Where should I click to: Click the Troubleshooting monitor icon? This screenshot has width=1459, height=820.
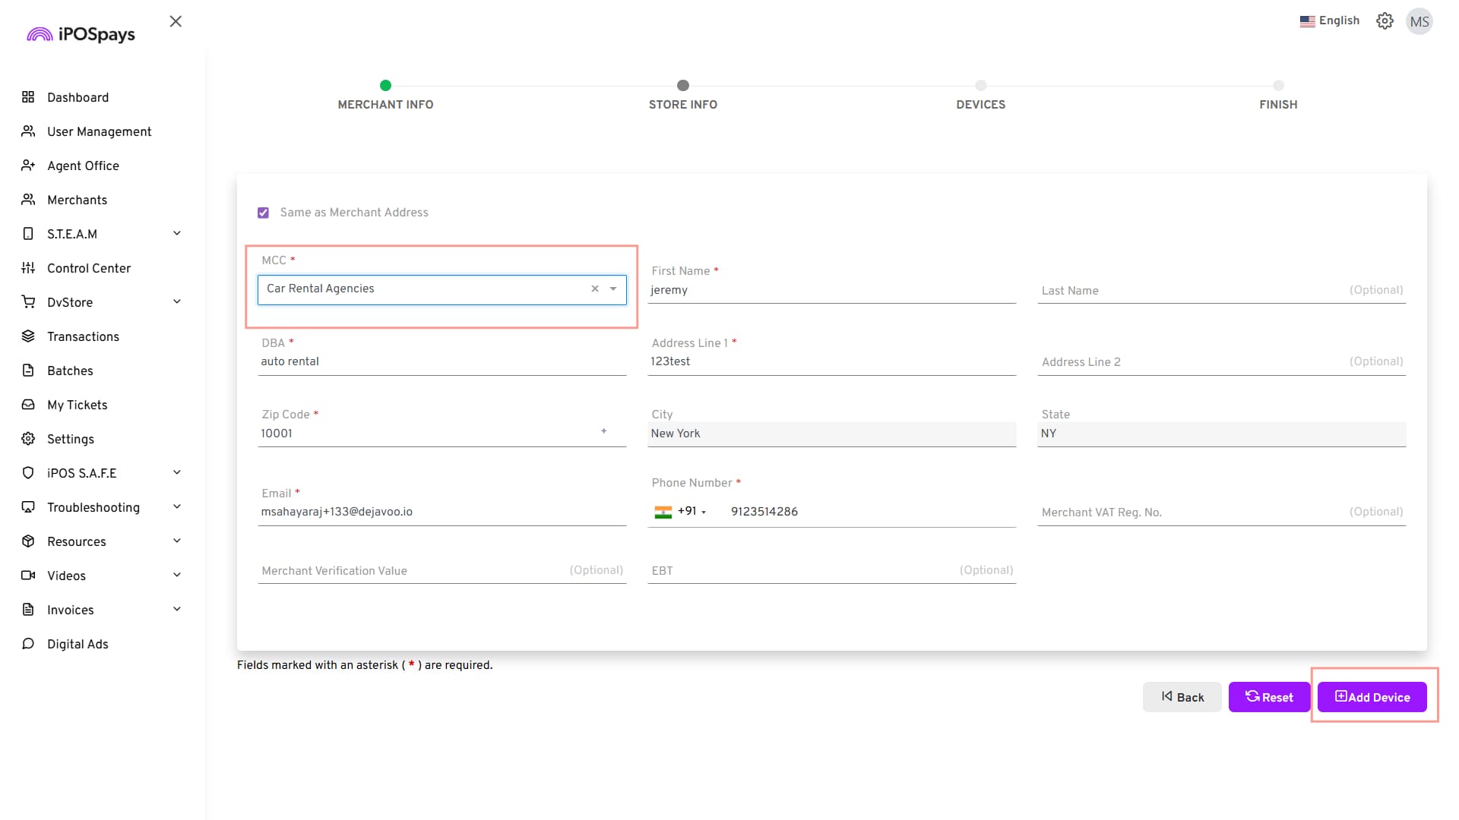[28, 507]
